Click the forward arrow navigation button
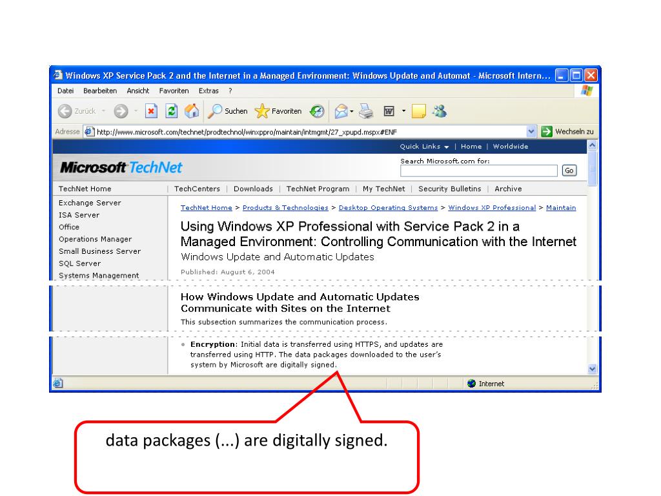This screenshot has height=496, width=661. pyautogui.click(x=121, y=111)
